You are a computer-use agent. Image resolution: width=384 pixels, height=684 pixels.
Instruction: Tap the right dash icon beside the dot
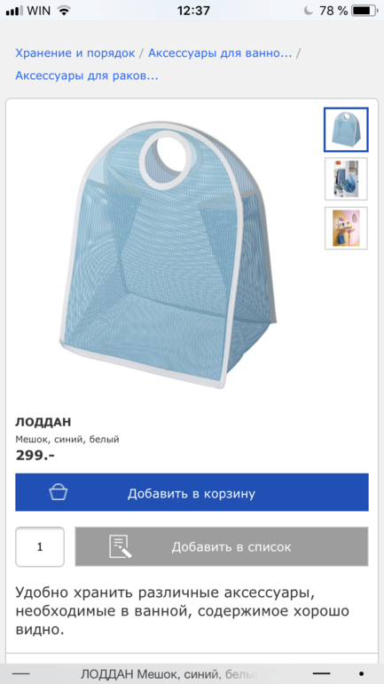(321, 674)
